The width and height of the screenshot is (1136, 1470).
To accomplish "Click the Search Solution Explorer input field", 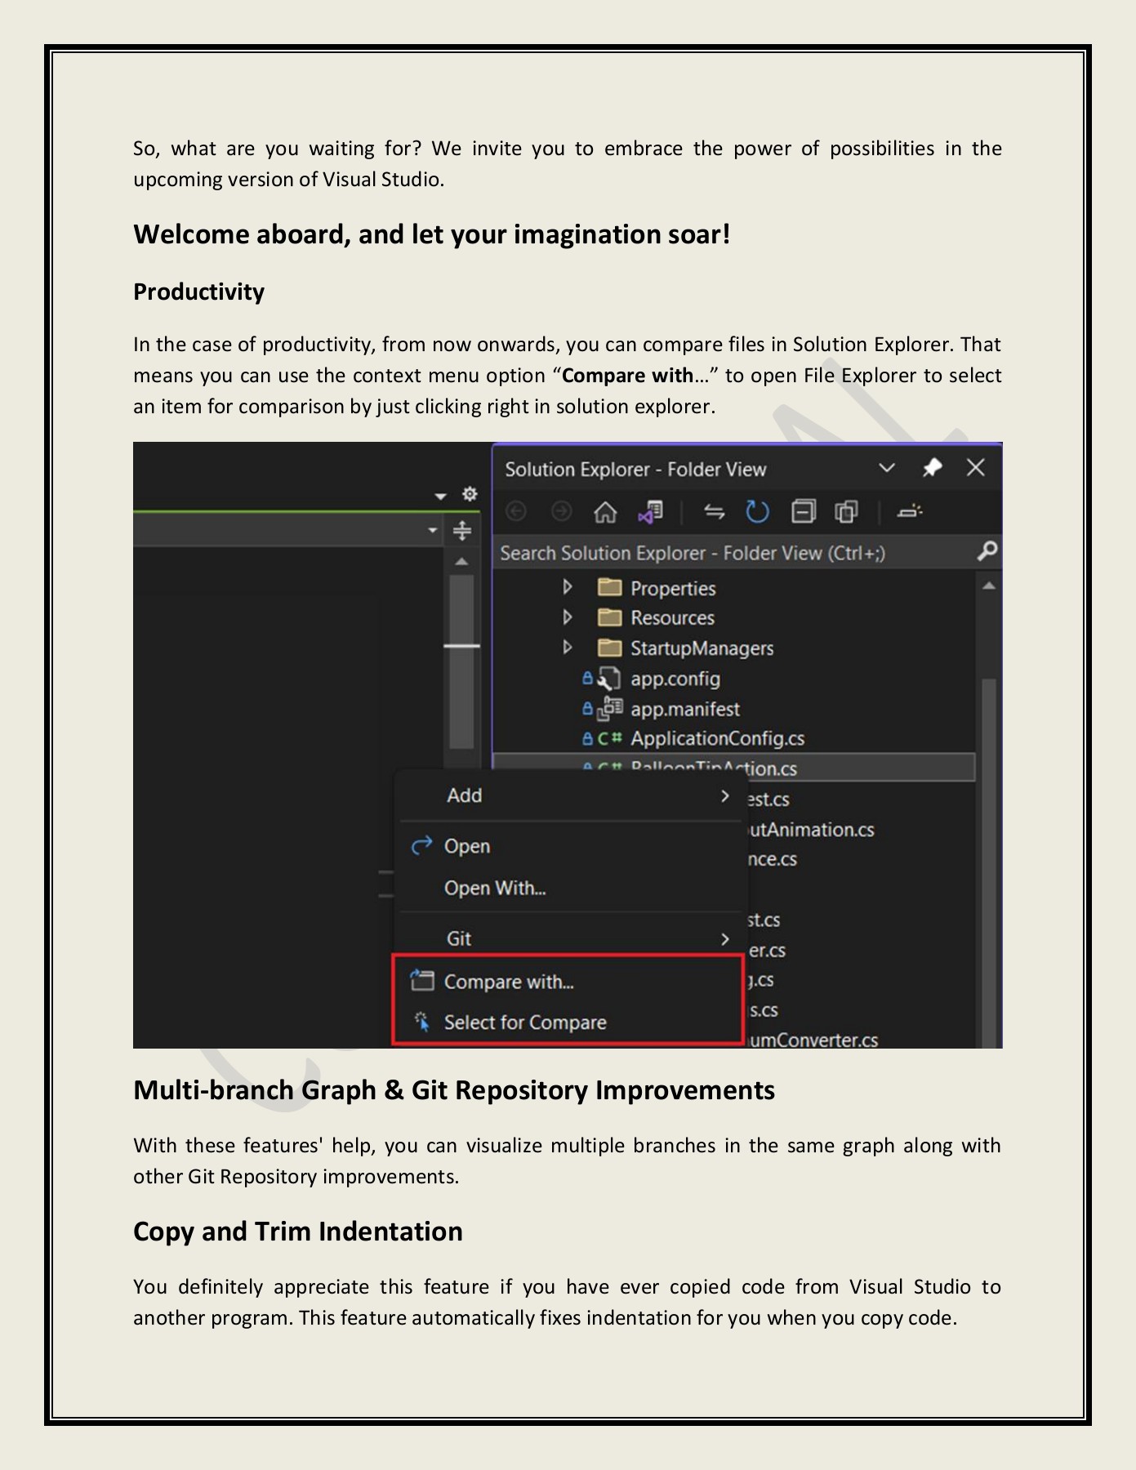I will coord(735,553).
